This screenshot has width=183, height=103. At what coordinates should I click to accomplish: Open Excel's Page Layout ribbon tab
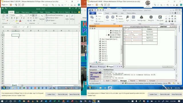point(25,12)
